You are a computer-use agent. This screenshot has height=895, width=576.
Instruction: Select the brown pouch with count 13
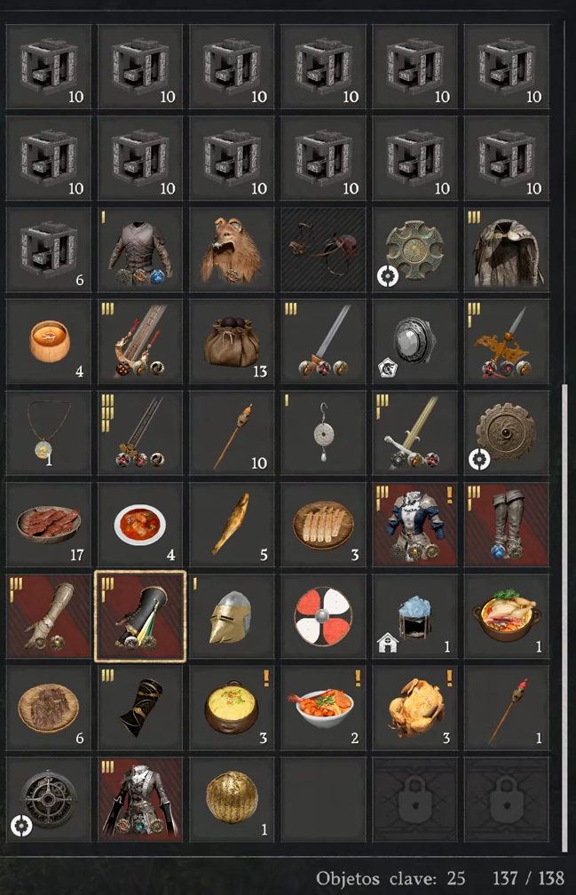point(232,341)
